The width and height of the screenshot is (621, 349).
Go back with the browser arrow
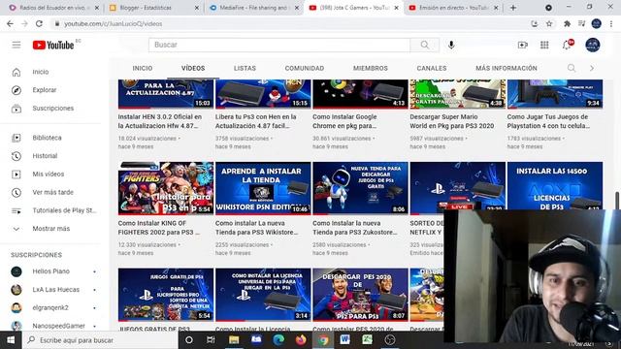click(x=10, y=23)
